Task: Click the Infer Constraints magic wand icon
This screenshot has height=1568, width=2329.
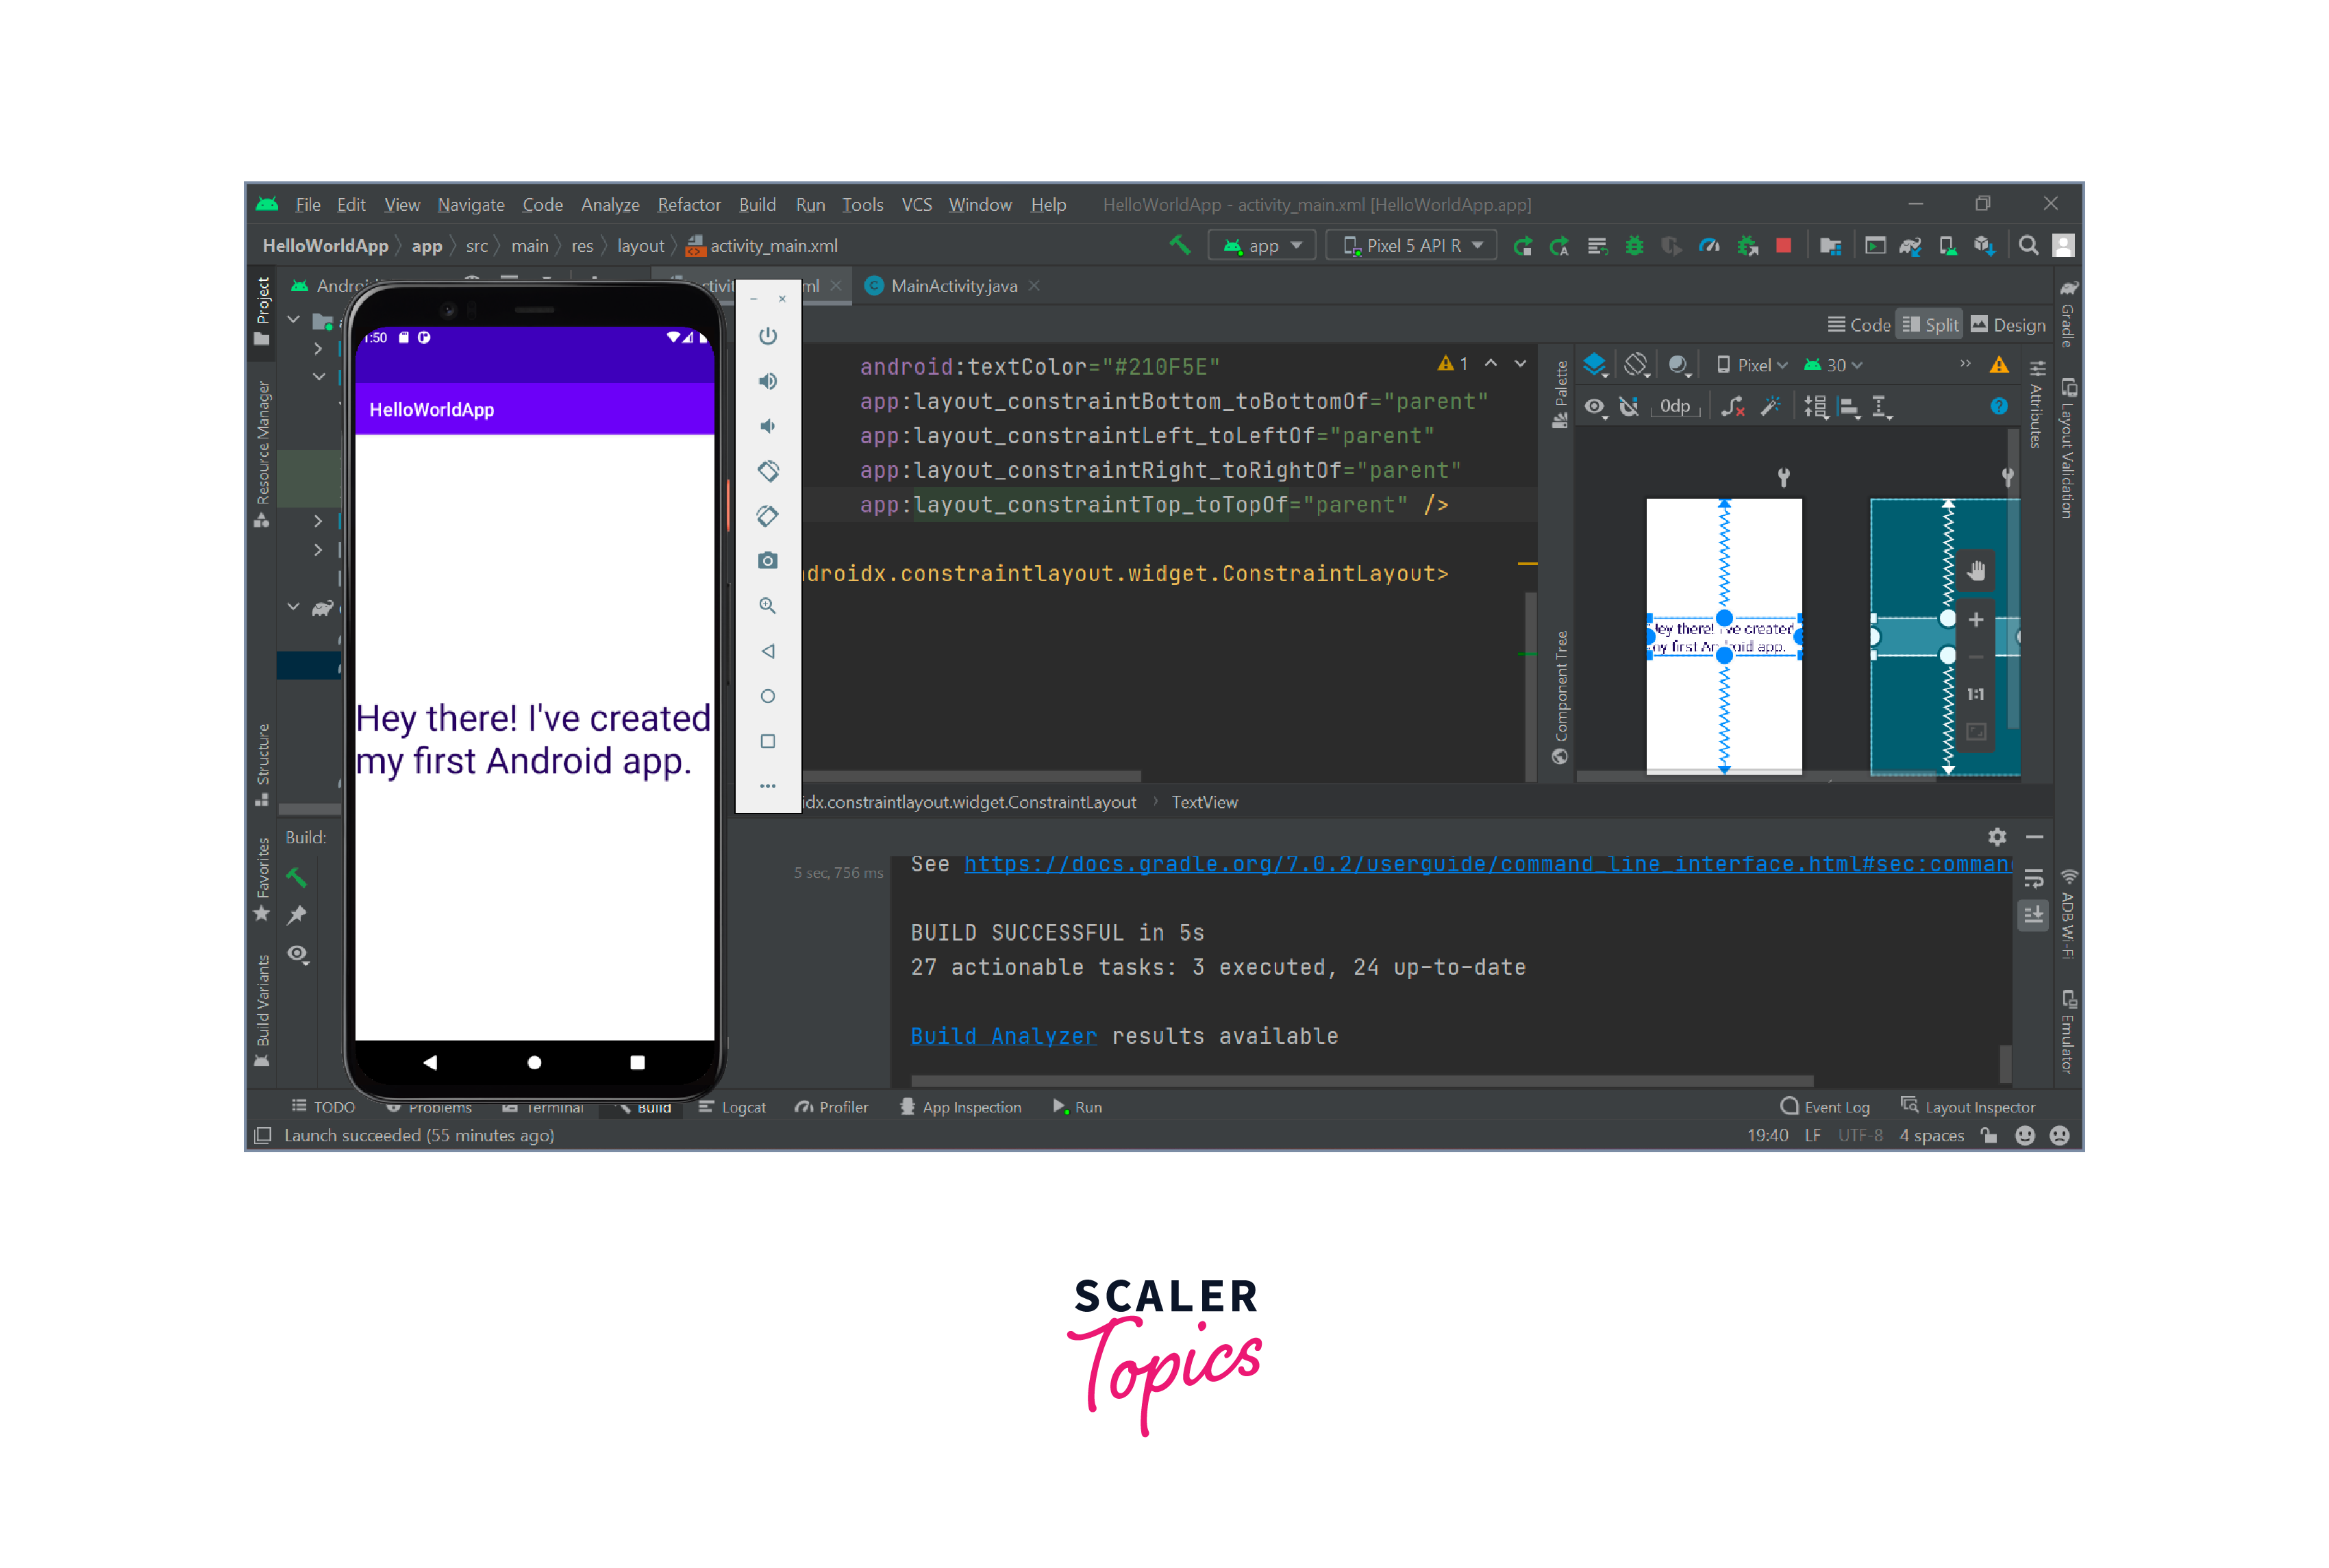Action: click(1771, 406)
